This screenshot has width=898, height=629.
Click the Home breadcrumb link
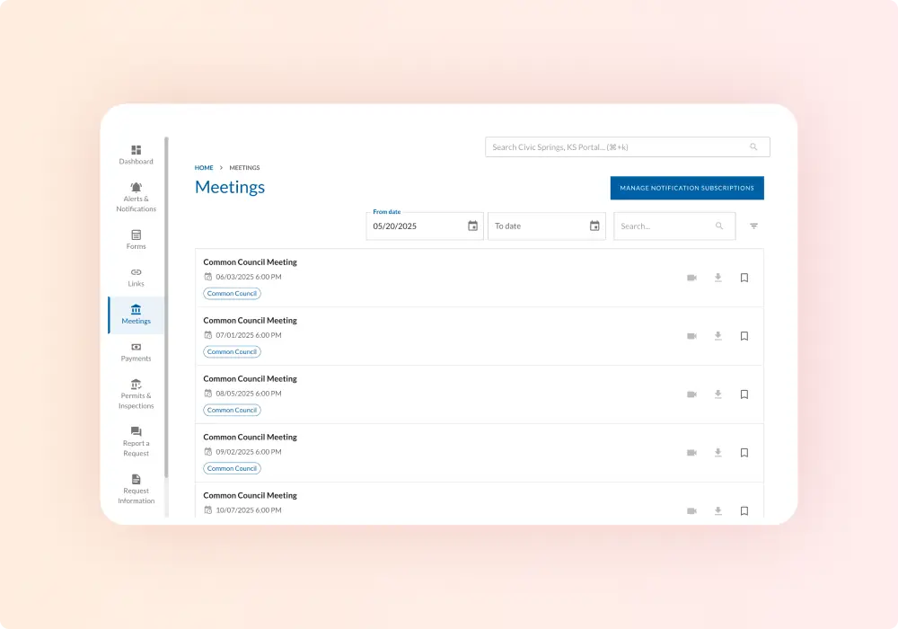point(204,168)
